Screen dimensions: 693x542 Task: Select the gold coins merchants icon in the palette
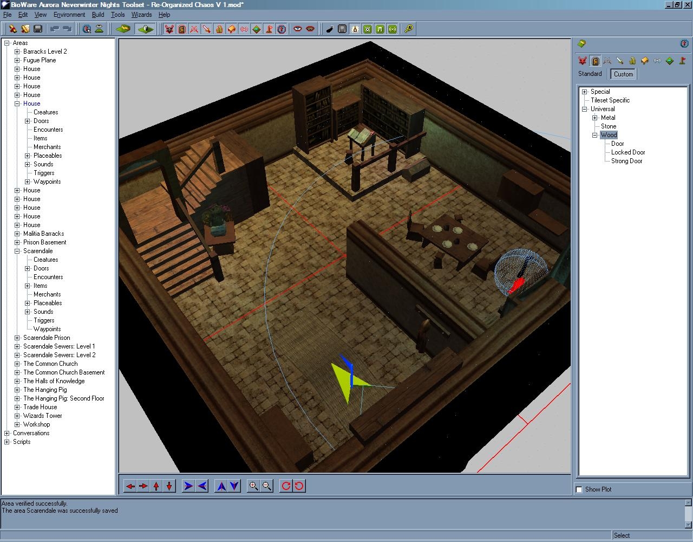pos(632,61)
